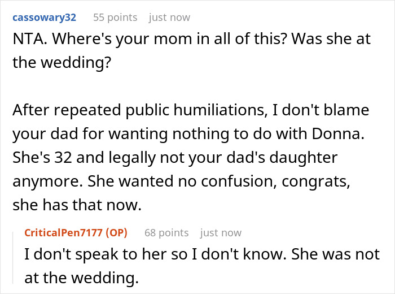
Task: Click the 55 points score
Action: click(x=115, y=17)
